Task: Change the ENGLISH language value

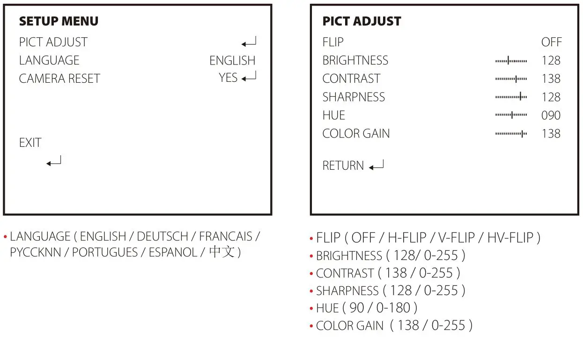Action: [x=232, y=61]
